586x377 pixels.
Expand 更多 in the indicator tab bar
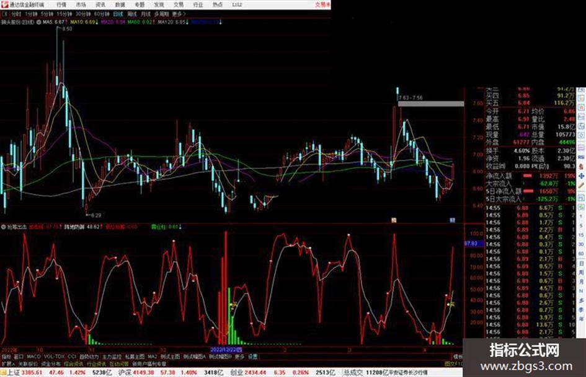point(239,357)
